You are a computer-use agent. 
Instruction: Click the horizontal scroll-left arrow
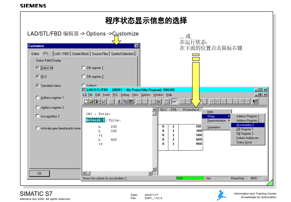(x=84, y=173)
